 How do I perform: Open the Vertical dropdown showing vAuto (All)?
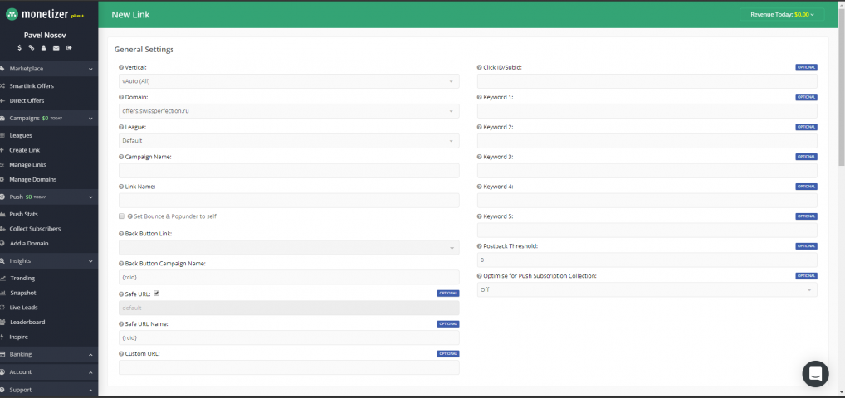[x=288, y=81]
